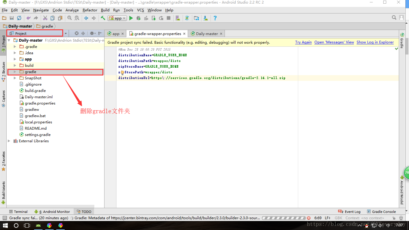Click the Paste clipboard icon
Screen dimensions: 409x230
[x=60, y=18]
